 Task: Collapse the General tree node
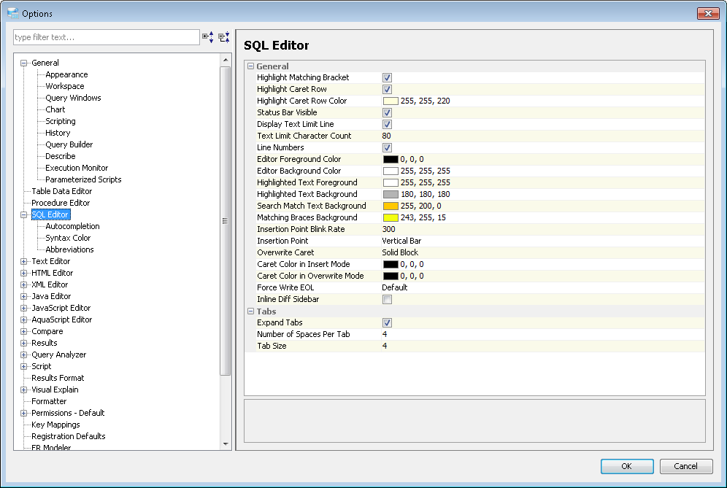point(23,63)
